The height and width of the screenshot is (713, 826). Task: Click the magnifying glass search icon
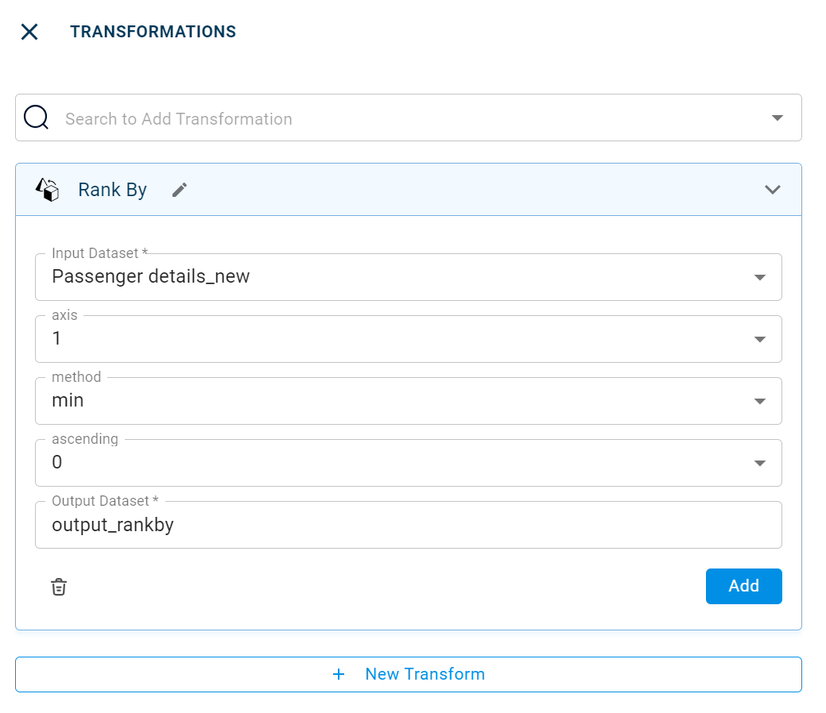click(x=37, y=118)
